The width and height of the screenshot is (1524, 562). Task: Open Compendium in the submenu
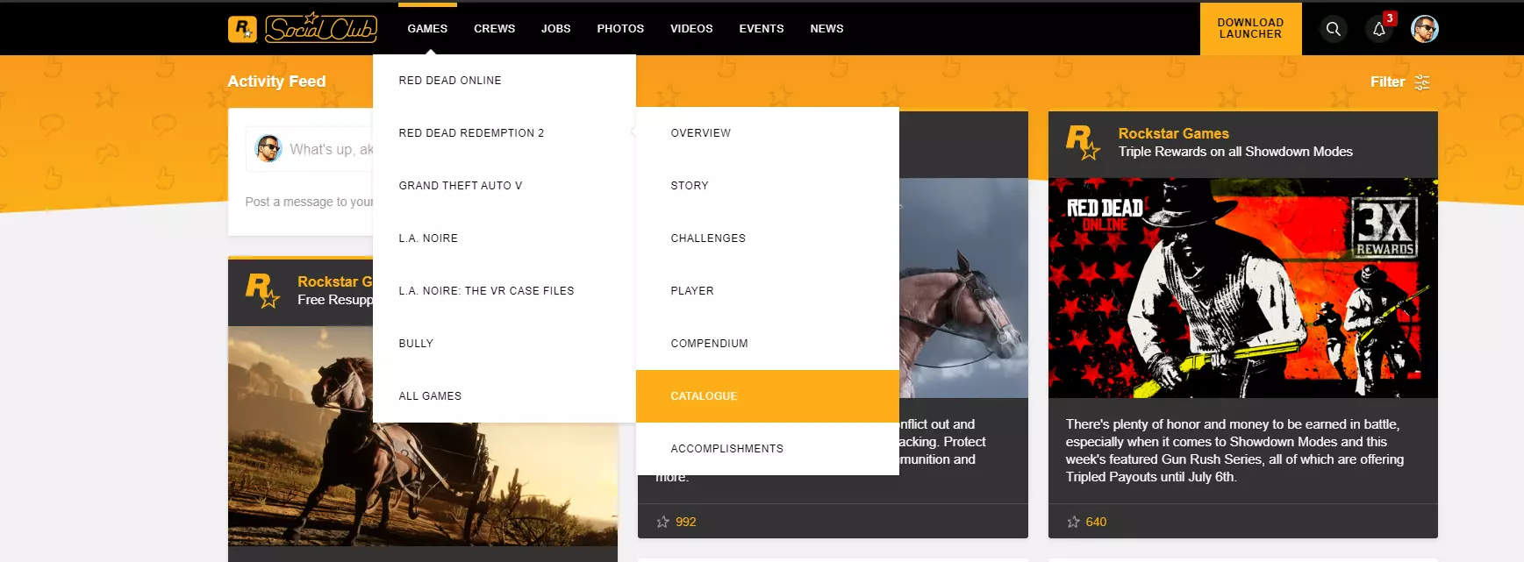pos(768,344)
